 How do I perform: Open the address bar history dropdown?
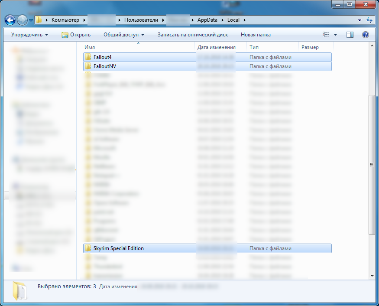click(x=360, y=20)
